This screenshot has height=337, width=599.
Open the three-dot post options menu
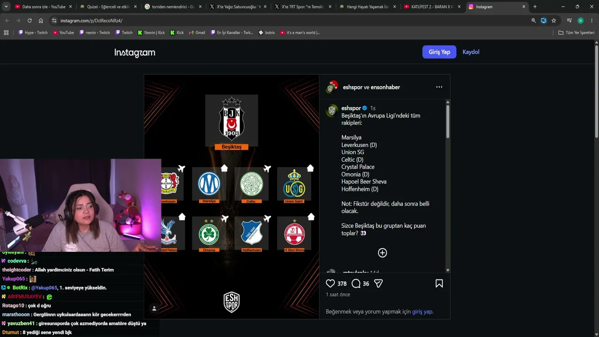439,87
